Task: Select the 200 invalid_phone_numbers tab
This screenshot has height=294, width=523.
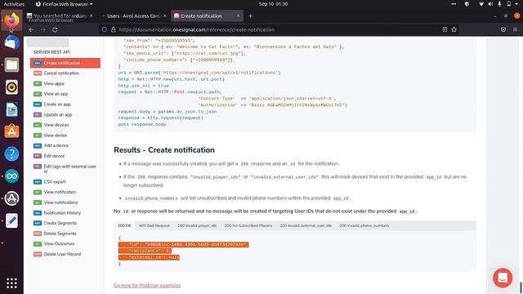Action: (364, 225)
